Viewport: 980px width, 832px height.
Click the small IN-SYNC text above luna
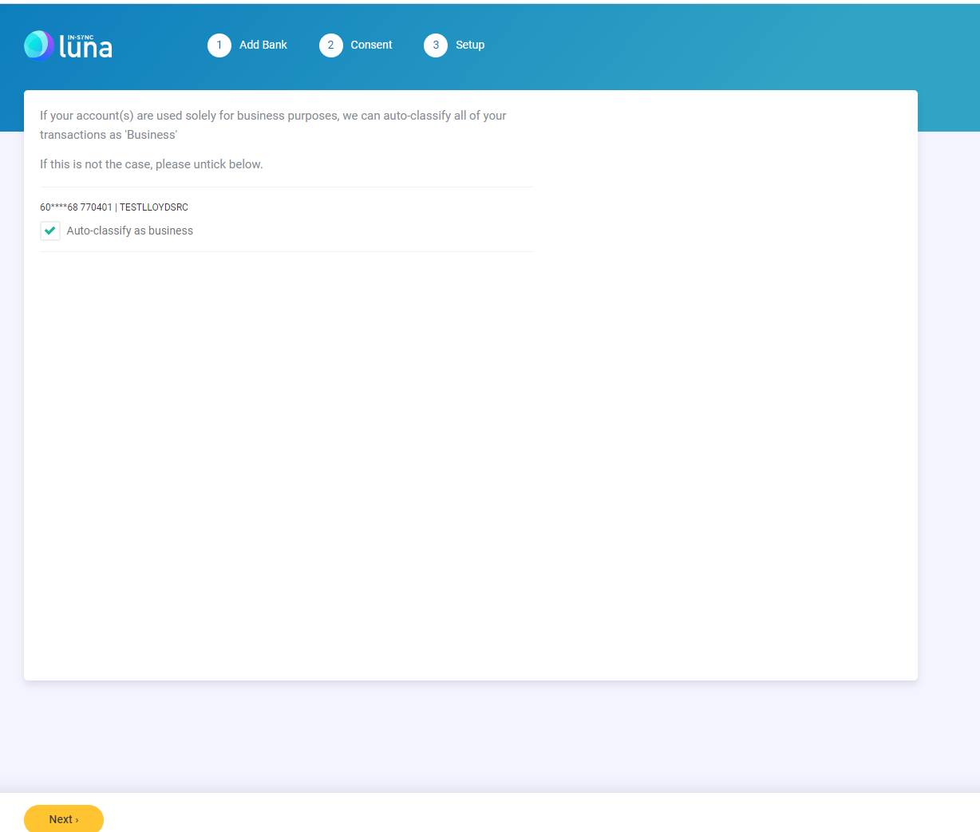coord(81,37)
